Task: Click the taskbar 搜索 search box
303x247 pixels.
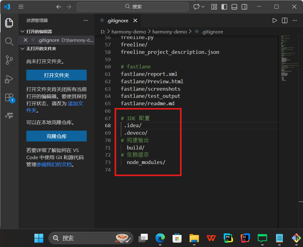Action: click(x=91, y=238)
